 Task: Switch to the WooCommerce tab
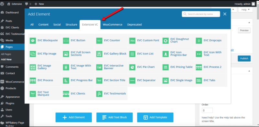tap(112, 24)
